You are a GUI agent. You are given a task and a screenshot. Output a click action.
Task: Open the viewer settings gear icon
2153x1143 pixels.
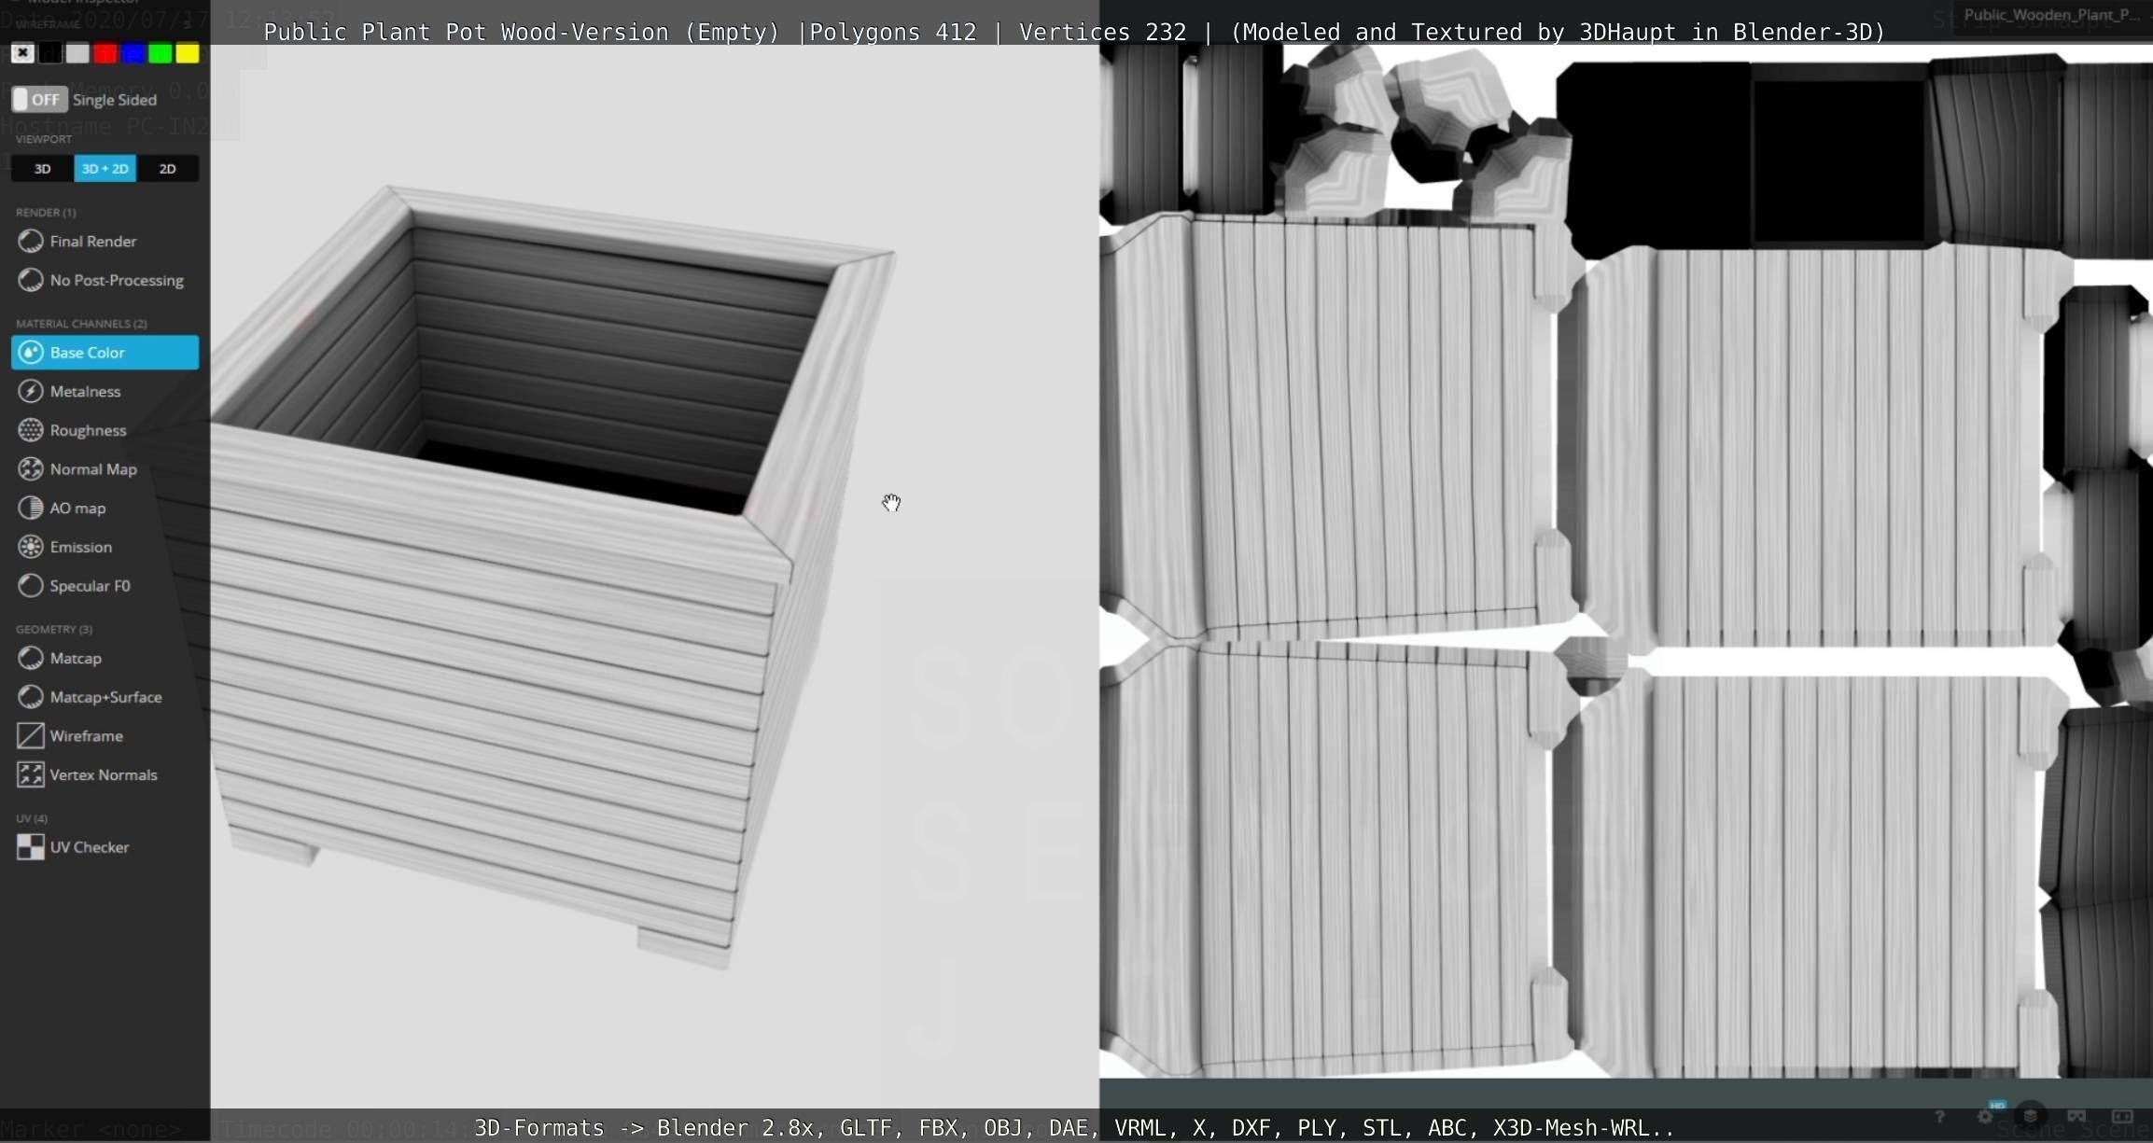(1985, 1116)
